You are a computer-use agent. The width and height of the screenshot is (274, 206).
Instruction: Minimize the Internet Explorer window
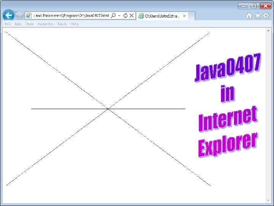click(243, 6)
